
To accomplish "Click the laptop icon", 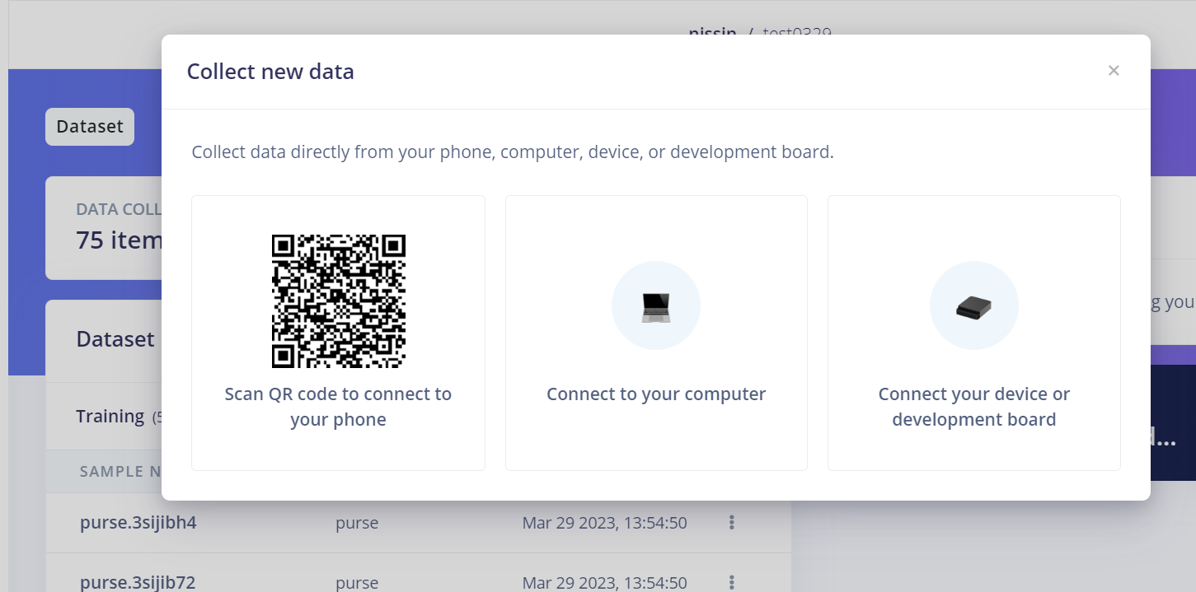I will click(x=656, y=306).
